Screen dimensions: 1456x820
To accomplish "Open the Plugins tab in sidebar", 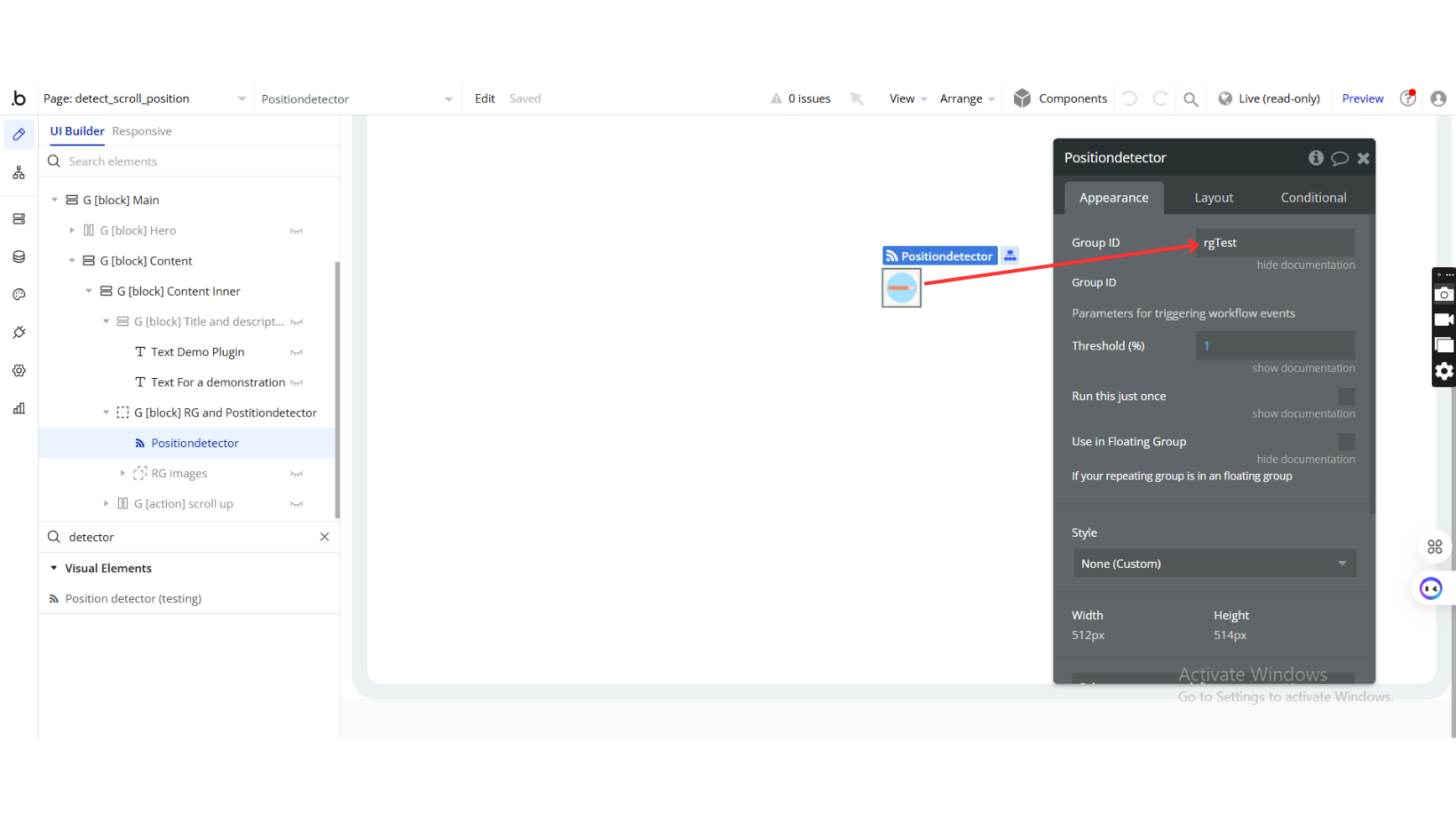I will pyautogui.click(x=19, y=333).
